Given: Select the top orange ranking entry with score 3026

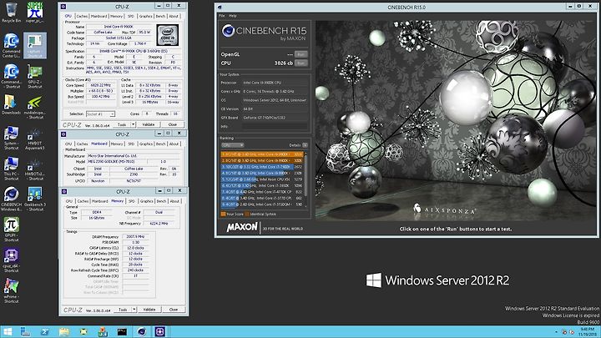Looking at the screenshot, I should [x=262, y=154].
